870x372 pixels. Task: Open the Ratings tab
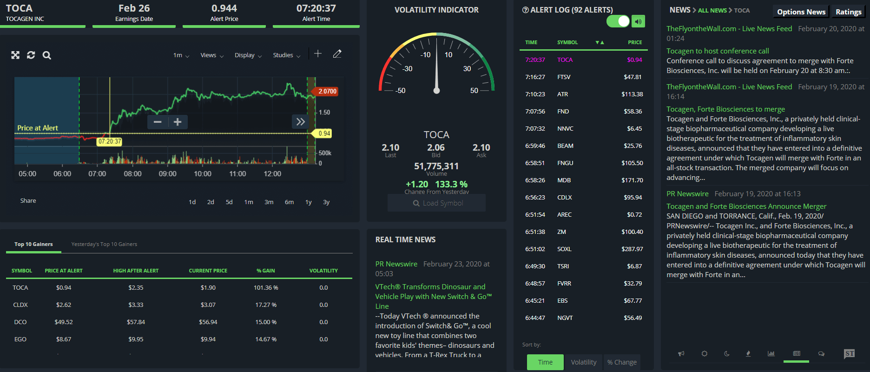(848, 12)
